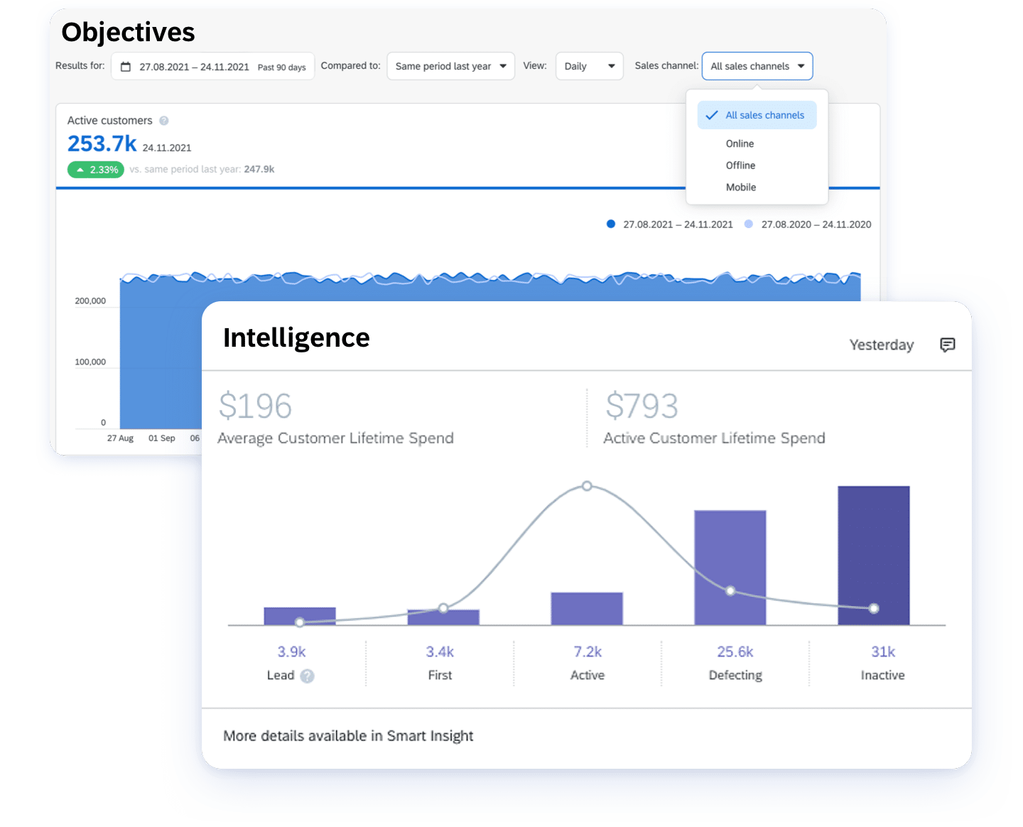Click the 31k Inactive value
Screen dimensions: 1023x827
[883, 652]
